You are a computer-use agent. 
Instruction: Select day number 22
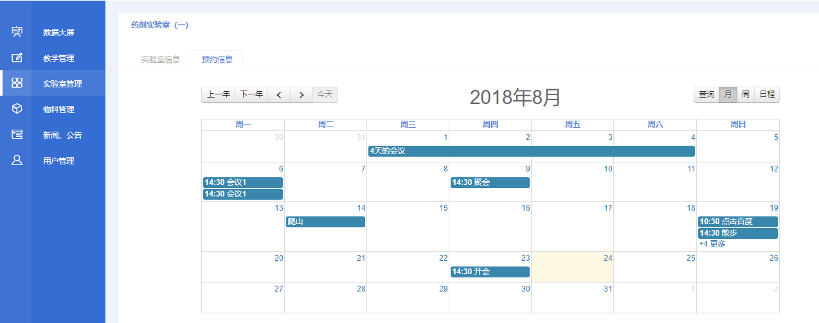(x=444, y=258)
